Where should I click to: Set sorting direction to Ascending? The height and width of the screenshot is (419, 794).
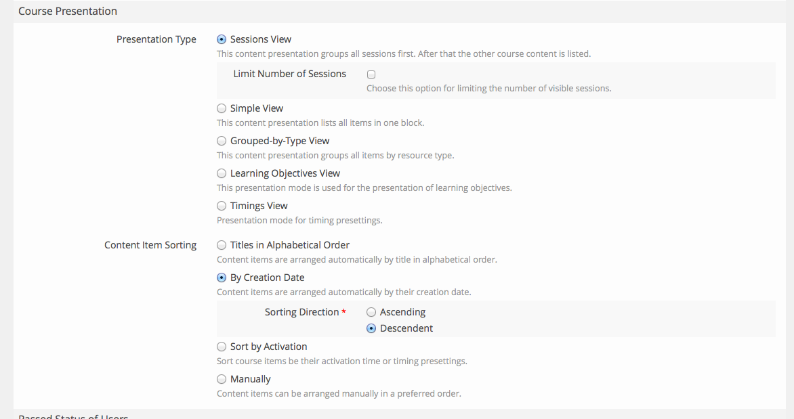click(371, 312)
